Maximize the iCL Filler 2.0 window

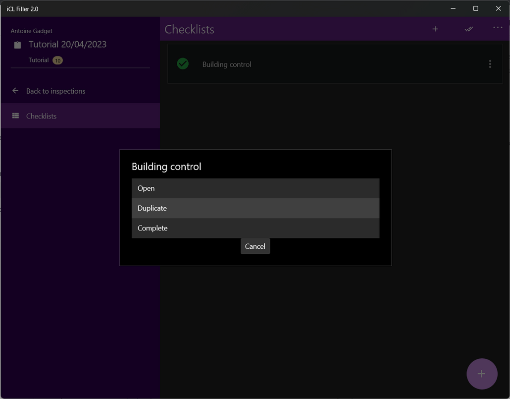click(x=475, y=8)
